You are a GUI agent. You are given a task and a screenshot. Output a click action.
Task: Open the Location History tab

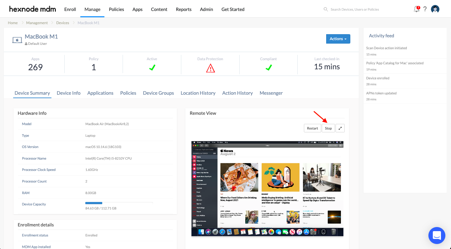(198, 93)
